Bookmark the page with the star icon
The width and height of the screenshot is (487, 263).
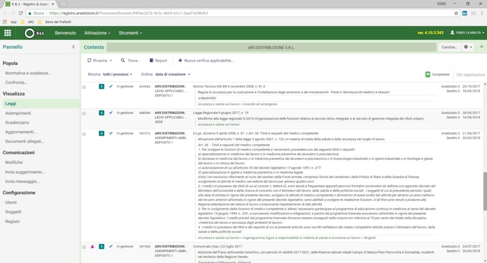(x=456, y=13)
